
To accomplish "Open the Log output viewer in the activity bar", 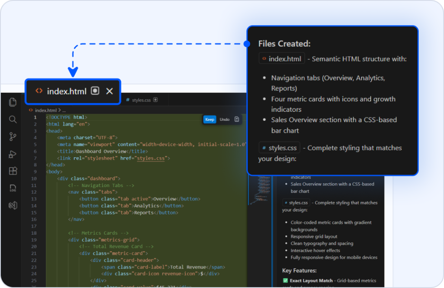I will [x=13, y=188].
